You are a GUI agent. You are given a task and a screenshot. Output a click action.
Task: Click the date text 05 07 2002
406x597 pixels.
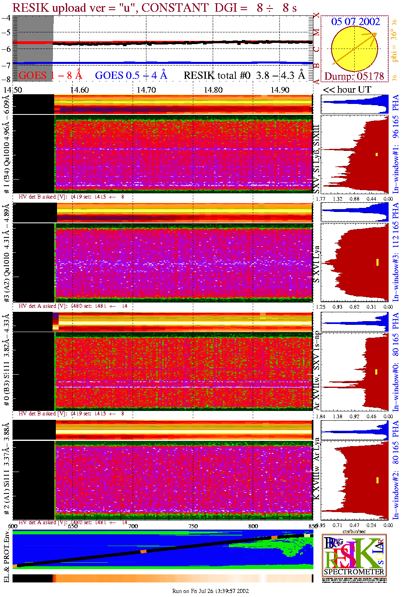pos(355,22)
